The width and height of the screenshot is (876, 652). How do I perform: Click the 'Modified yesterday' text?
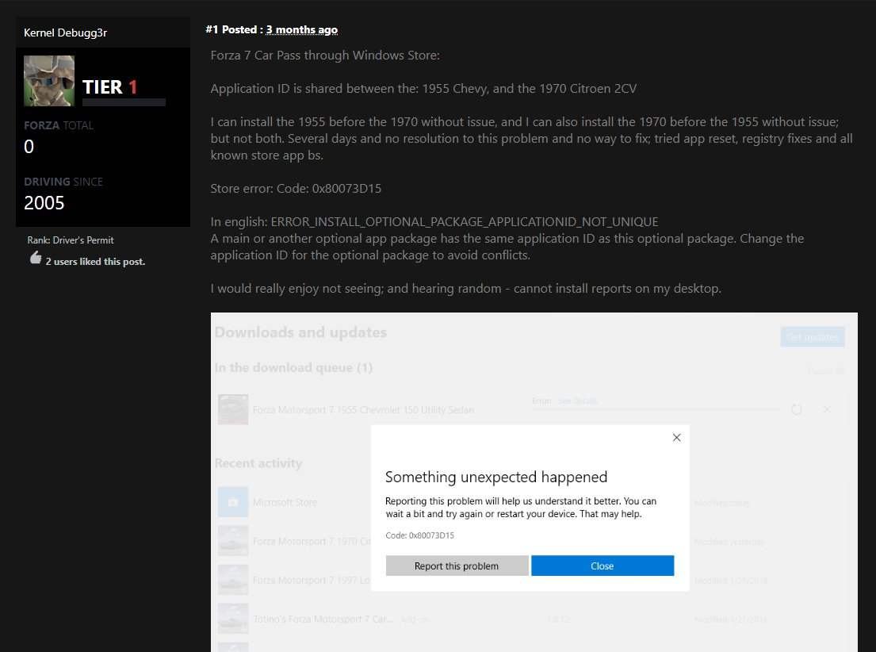click(729, 541)
